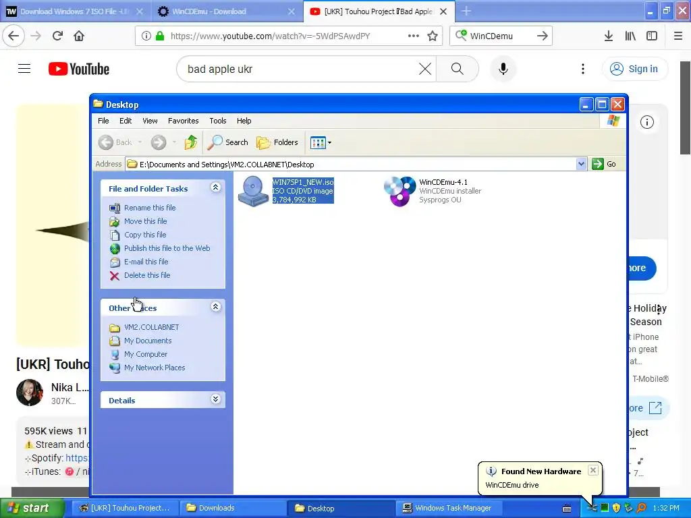Screen dimensions: 691x518
Task: Click the Firefox home button
Action: (x=79, y=36)
